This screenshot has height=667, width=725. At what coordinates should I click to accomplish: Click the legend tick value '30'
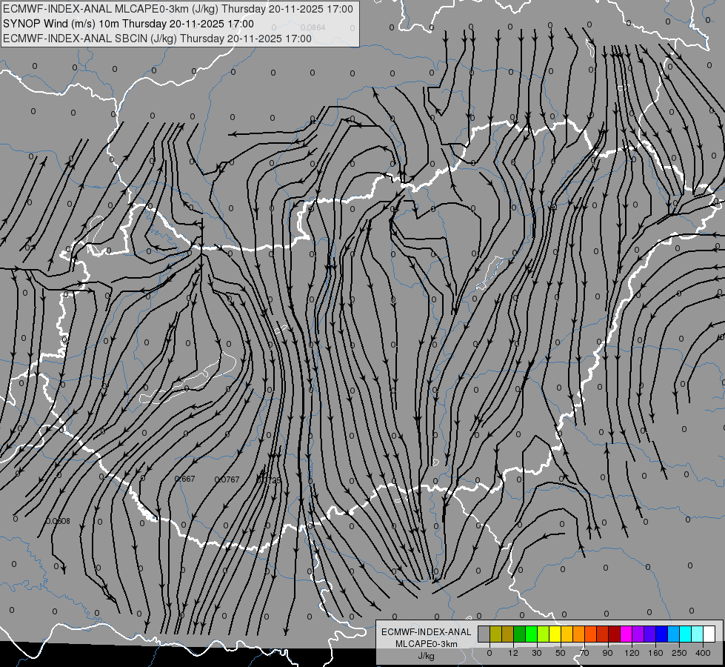tap(537, 653)
